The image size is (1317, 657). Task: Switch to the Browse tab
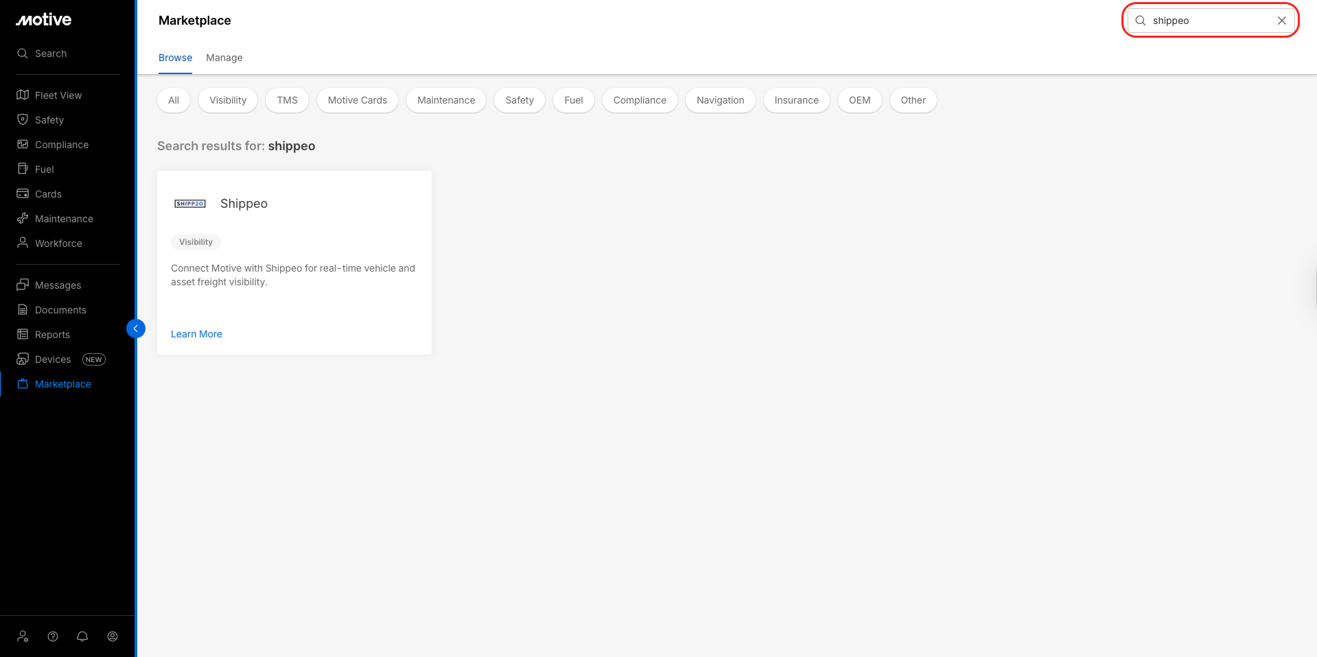(175, 58)
